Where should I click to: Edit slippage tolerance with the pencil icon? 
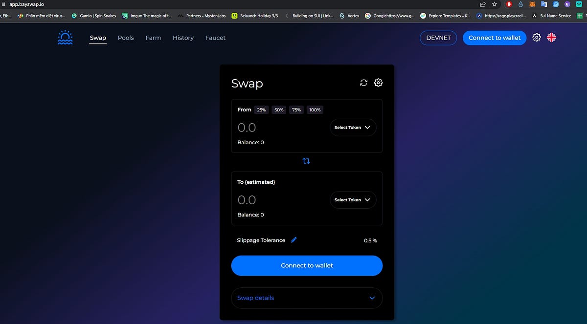click(293, 239)
